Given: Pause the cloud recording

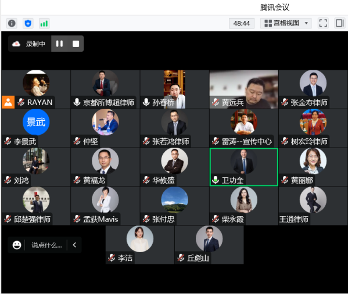Looking at the screenshot, I should pos(59,44).
